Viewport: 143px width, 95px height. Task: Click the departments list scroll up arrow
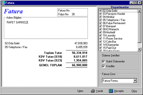tap(139, 11)
